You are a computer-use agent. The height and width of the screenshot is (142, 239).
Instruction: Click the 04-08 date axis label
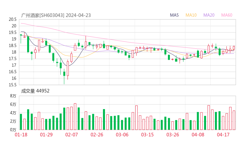pyautogui.click(x=198, y=135)
